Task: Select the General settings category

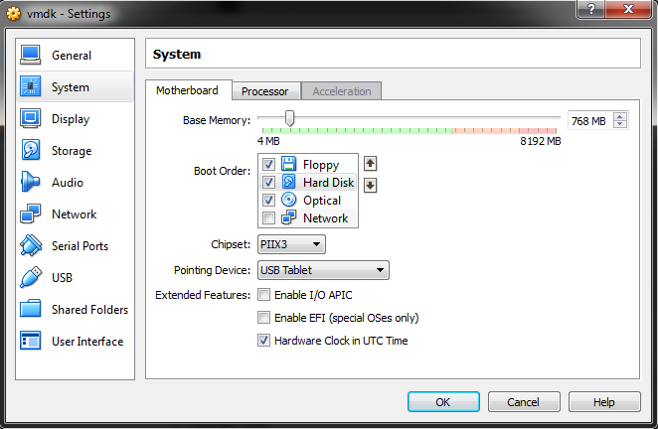Action: pyautogui.click(x=71, y=56)
